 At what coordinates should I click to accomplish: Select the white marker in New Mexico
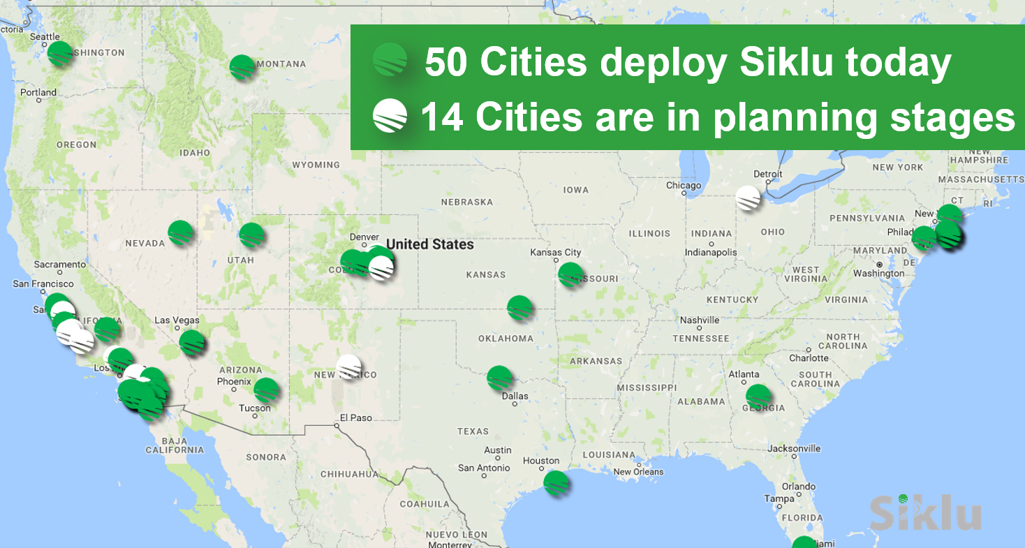348,366
